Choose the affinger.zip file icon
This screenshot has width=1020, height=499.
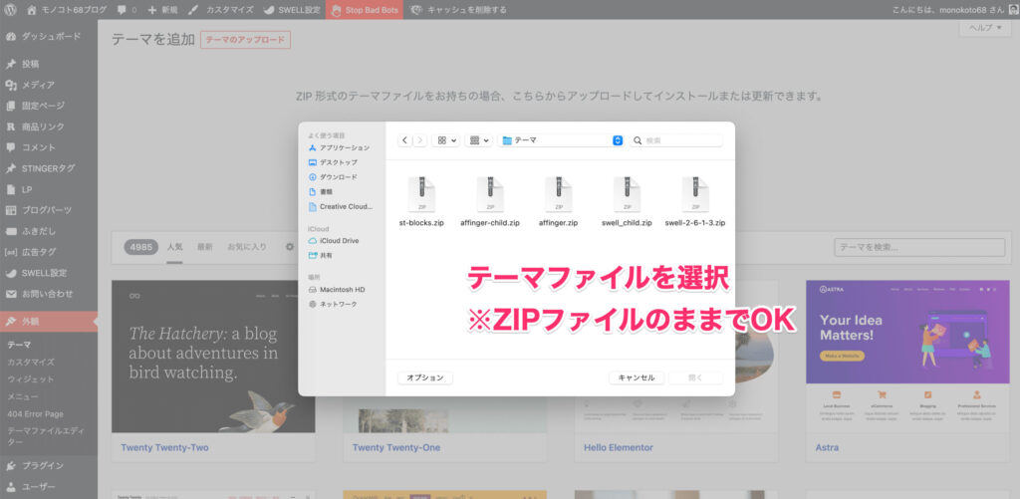tap(558, 194)
